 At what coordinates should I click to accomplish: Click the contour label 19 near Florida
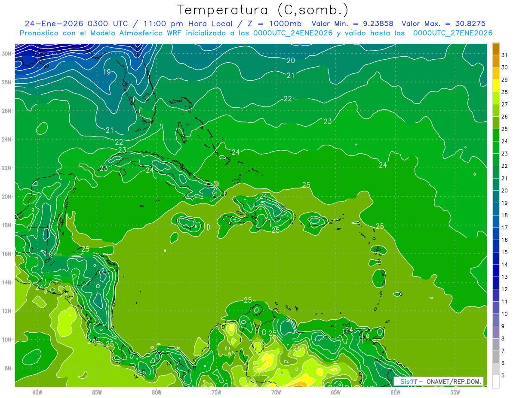(107, 72)
